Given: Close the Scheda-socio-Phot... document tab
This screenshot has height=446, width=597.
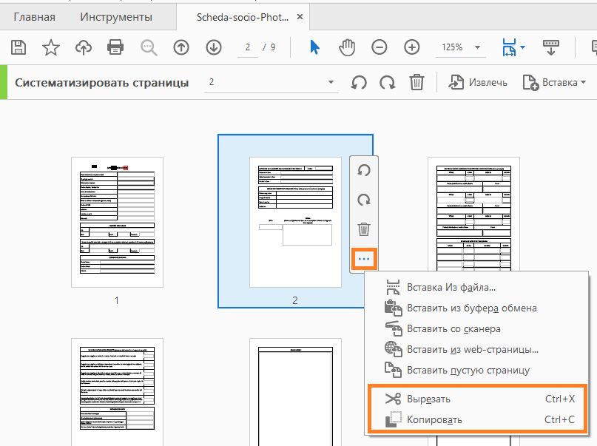Looking at the screenshot, I should [300, 17].
